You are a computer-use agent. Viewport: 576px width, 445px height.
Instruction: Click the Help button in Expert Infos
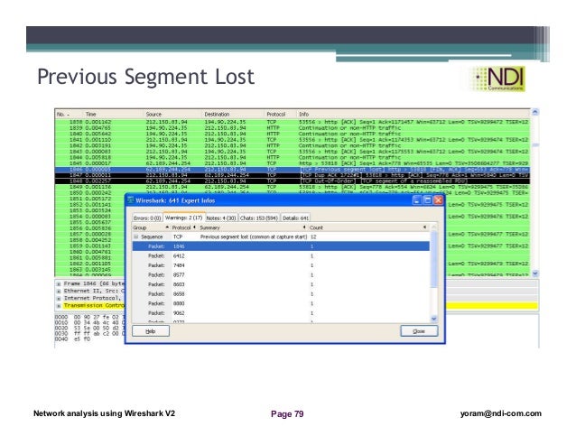coord(151,331)
